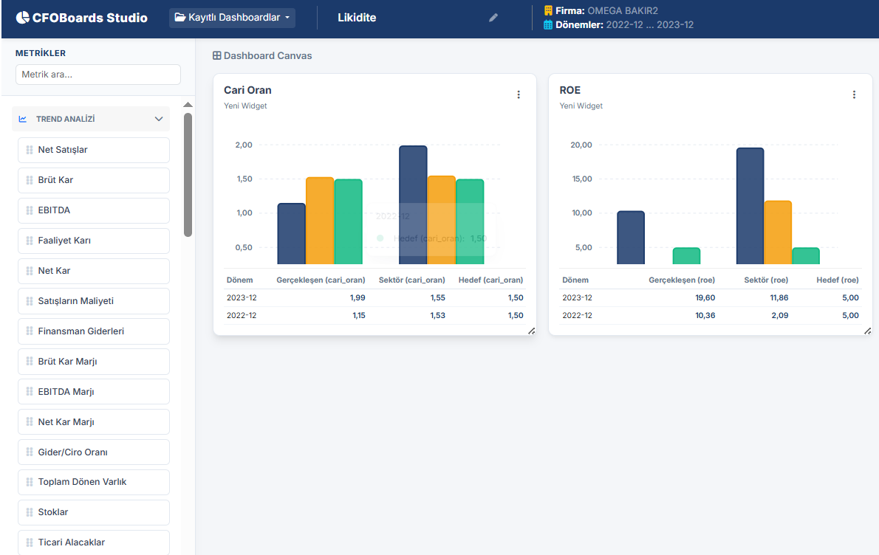Screen dimensions: 879x555
Task: Click the pencil edit icon beside Likidite
Action: (x=493, y=18)
